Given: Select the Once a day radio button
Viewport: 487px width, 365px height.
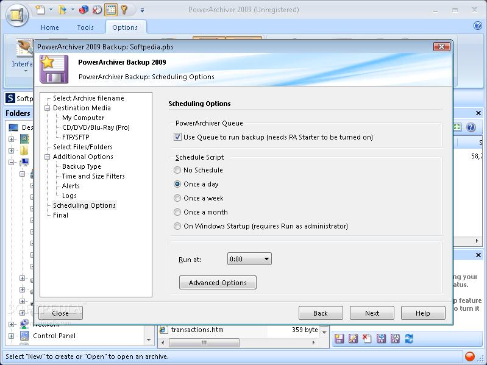Looking at the screenshot, I should click(x=177, y=184).
